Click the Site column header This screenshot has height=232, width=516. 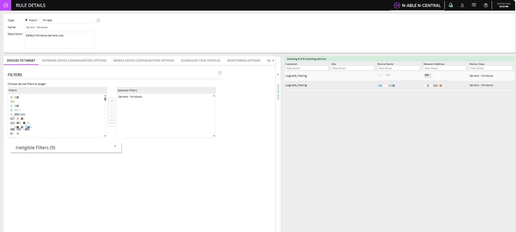[334, 64]
